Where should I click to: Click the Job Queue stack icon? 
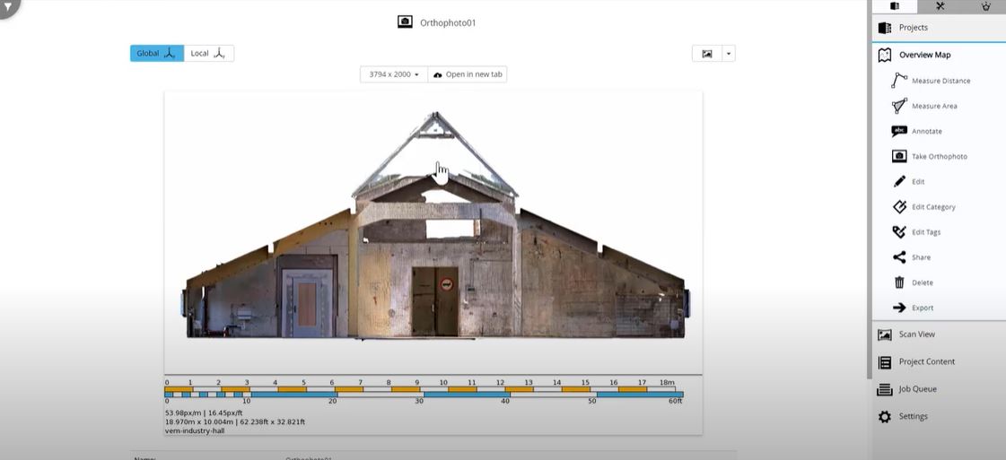[x=885, y=389]
